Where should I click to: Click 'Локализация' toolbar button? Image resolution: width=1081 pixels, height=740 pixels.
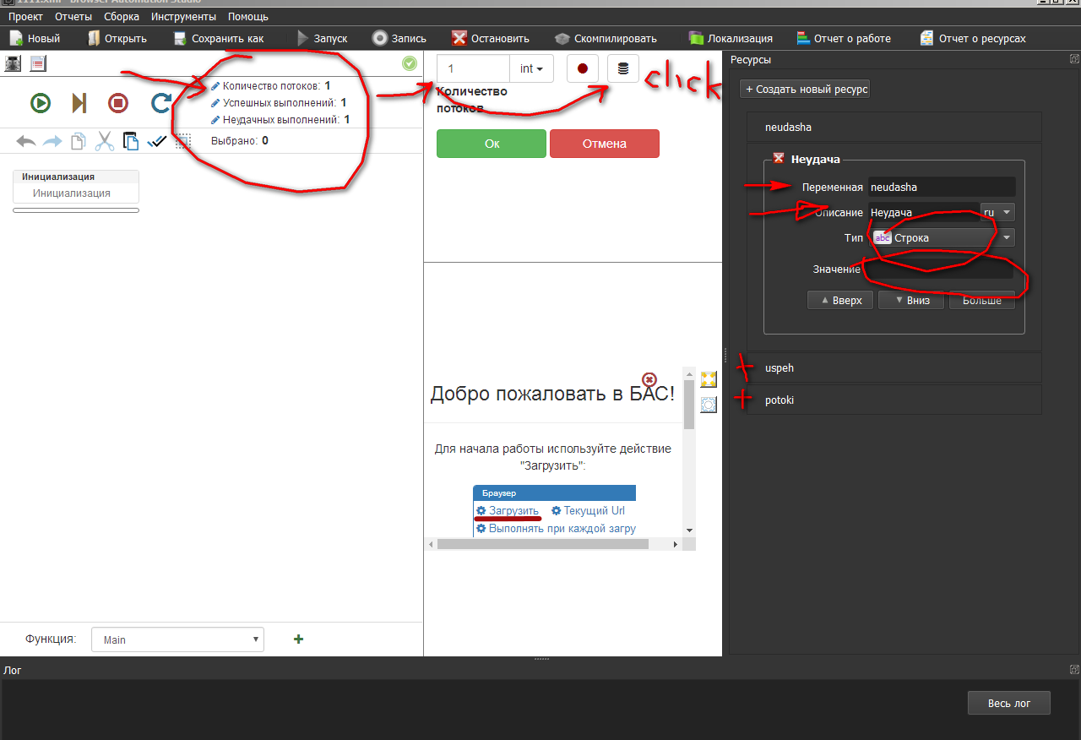(731, 38)
